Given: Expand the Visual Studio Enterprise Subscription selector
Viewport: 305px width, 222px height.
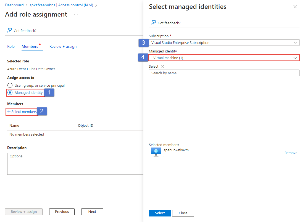Looking at the screenshot, I should (x=224, y=43).
